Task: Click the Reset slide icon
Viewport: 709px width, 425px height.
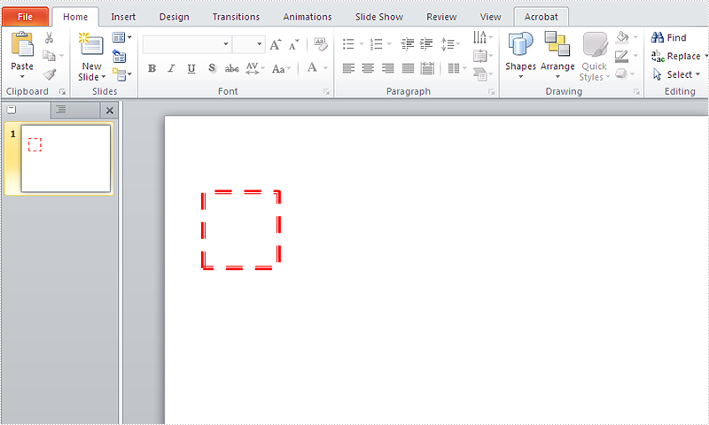Action: tap(120, 56)
